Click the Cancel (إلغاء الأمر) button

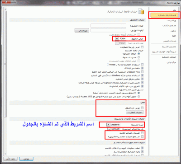click(x=10, y=159)
